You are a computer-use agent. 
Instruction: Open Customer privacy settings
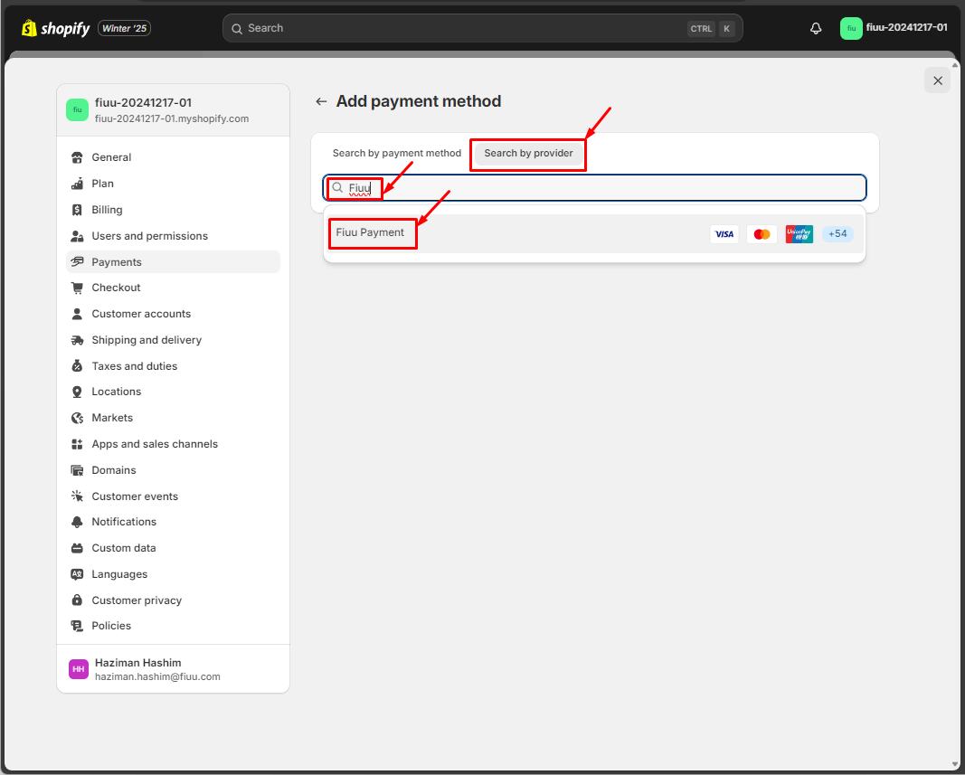173,600
